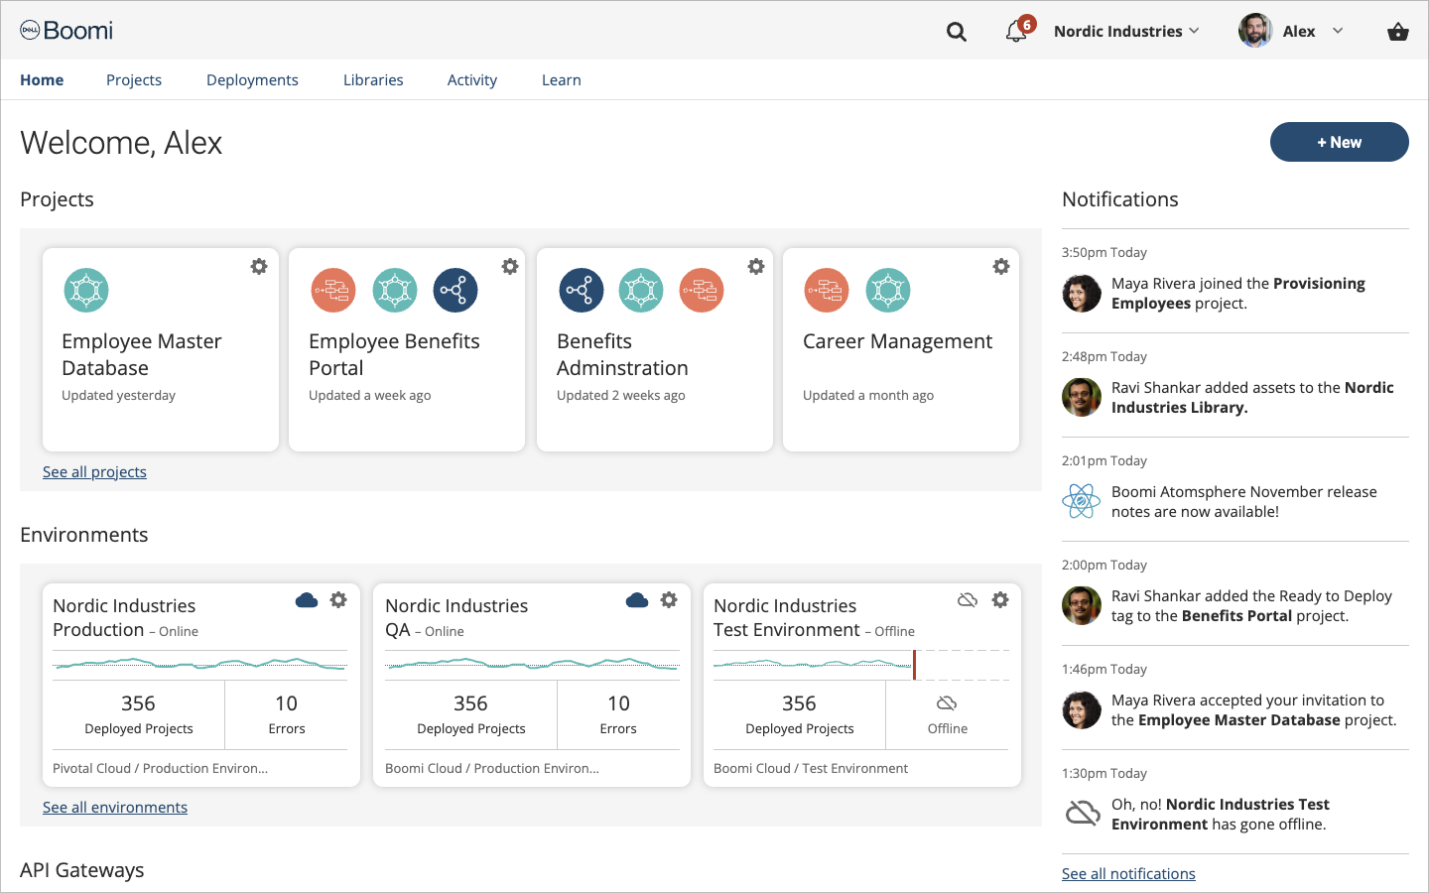The image size is (1429, 893).
Task: Open the shopping basket icon
Action: click(1398, 32)
